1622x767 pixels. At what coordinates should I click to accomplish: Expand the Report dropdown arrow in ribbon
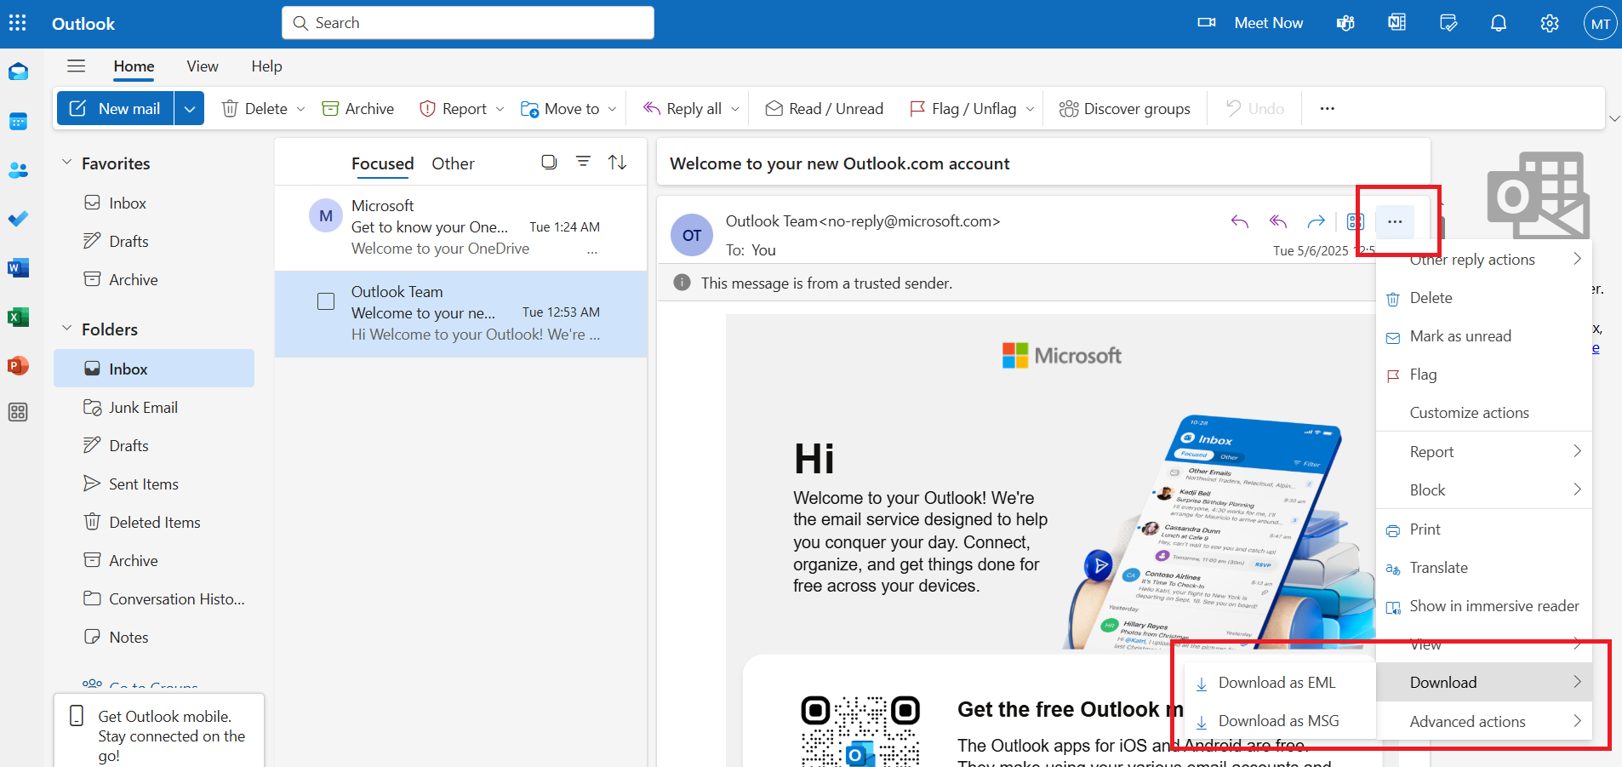[500, 109]
